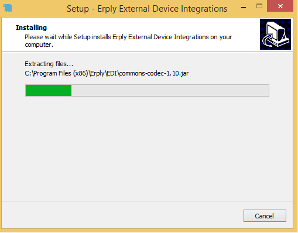Click the empty grey area below progress bar
Viewport: 298px width, 233px height.
[148, 148]
